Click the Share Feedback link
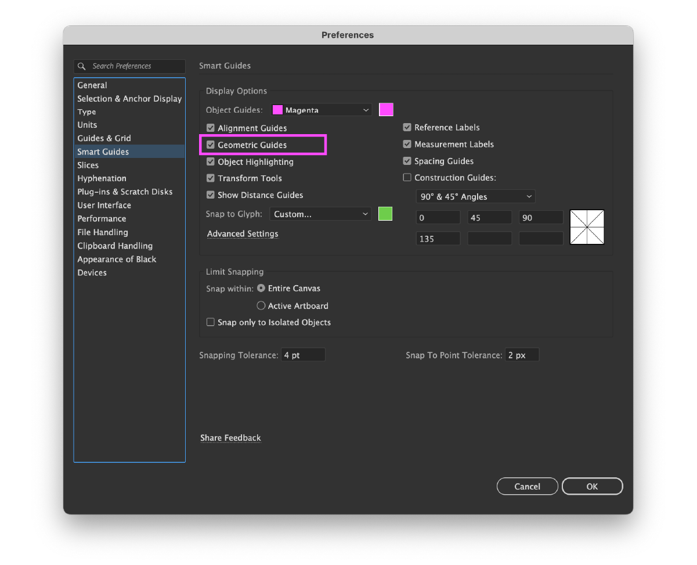Viewport: 697px width, 565px height. pos(230,438)
